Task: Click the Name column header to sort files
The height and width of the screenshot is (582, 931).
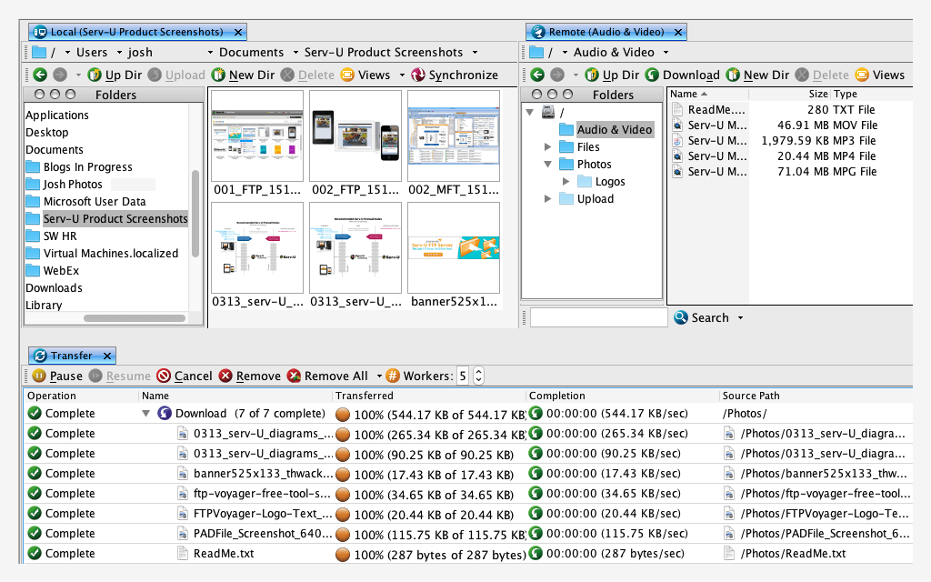Action: click(688, 94)
